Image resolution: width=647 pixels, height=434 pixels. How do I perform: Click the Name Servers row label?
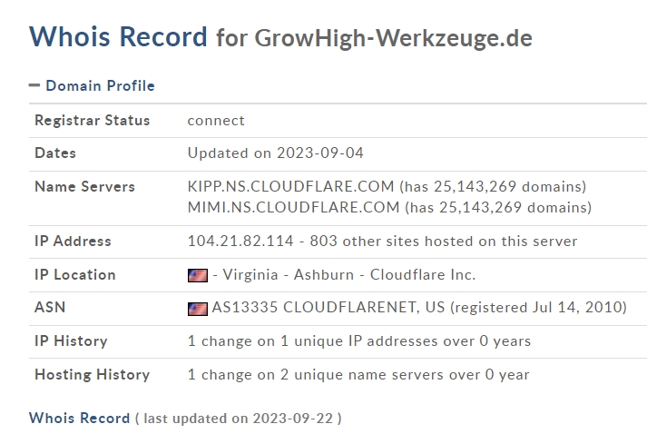pyautogui.click(x=84, y=187)
